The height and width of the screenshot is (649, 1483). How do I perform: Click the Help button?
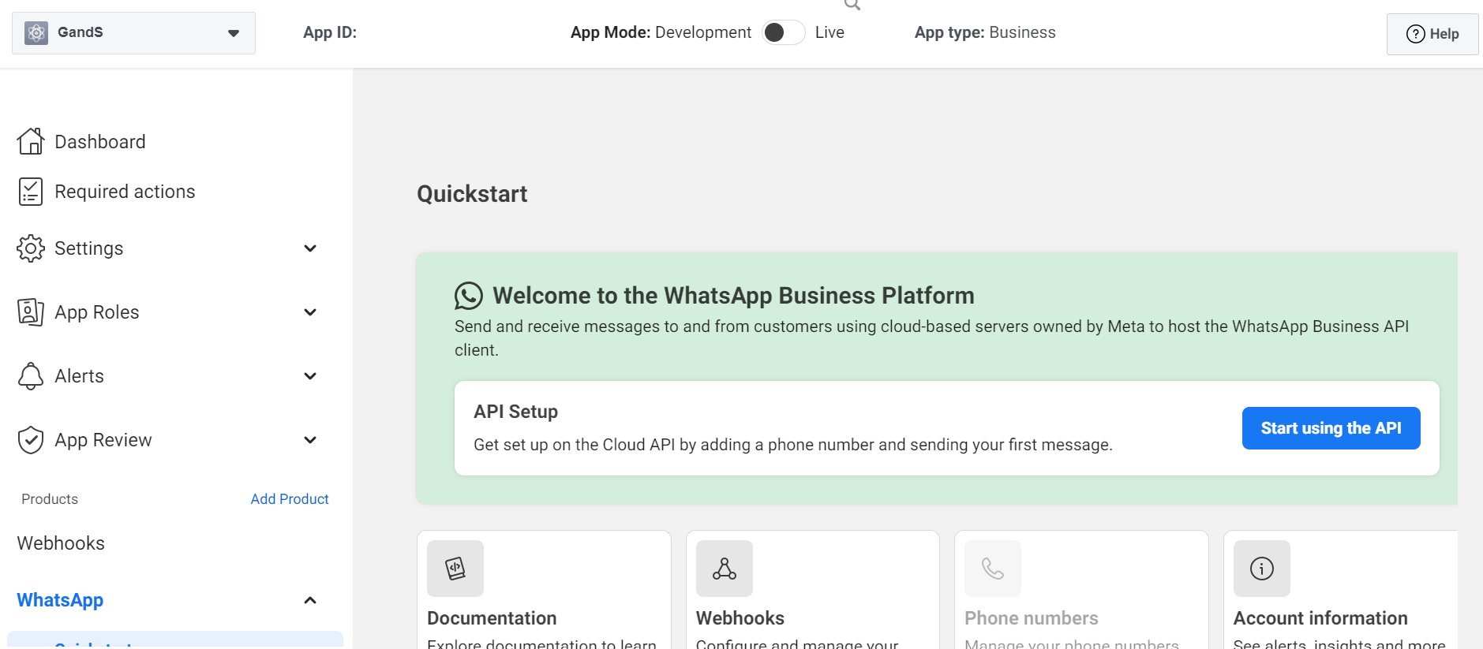coord(1432,34)
